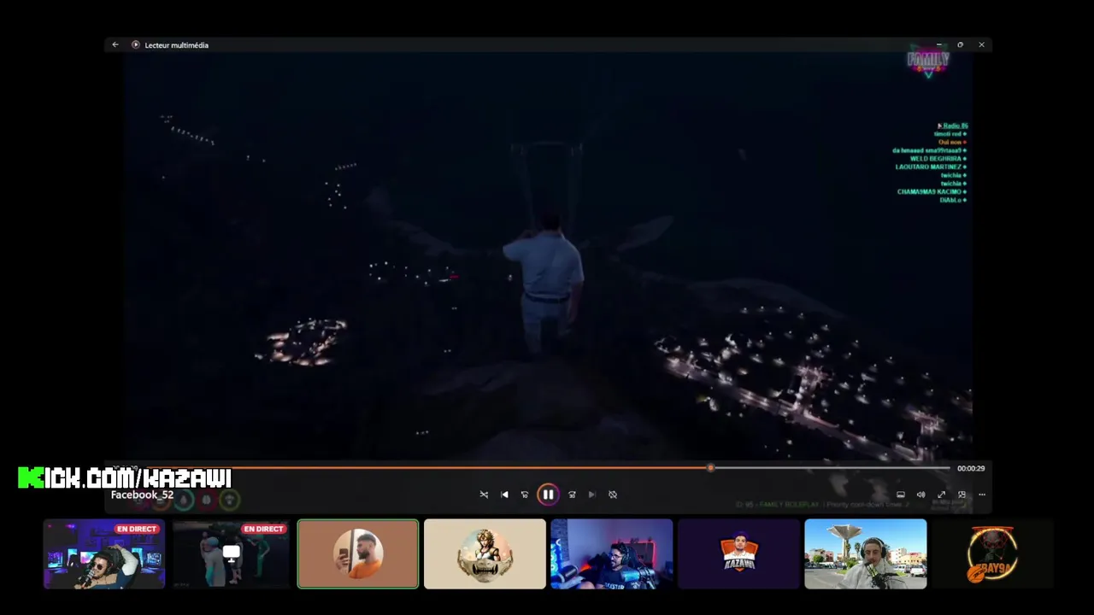The height and width of the screenshot is (615, 1094).
Task: Pause the video playback
Action: click(x=548, y=495)
